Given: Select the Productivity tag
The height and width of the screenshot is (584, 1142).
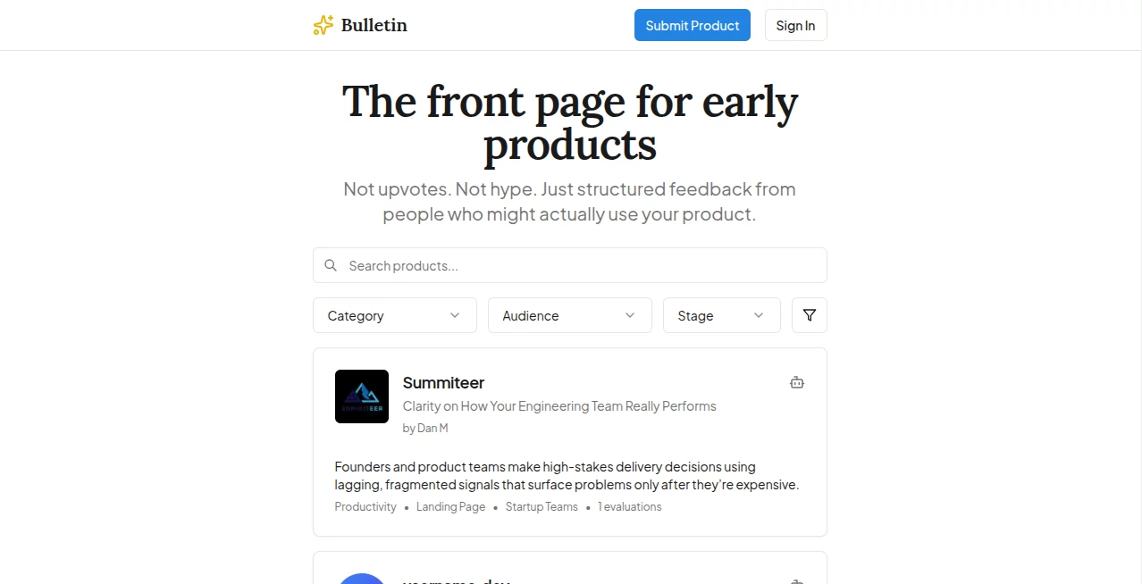Looking at the screenshot, I should coord(365,506).
